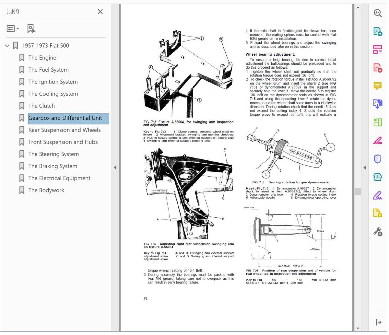Click the FIG 7:5 dynamometer illustration
Screen dimensions: 389x335
click(x=291, y=152)
